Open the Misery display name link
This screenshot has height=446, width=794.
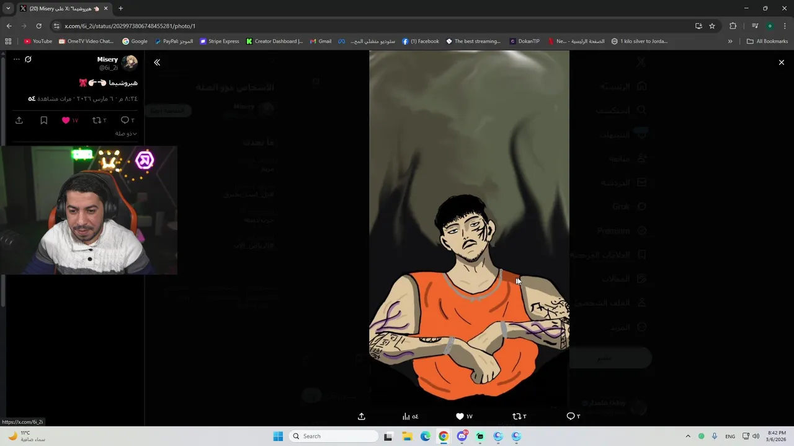pos(107,59)
